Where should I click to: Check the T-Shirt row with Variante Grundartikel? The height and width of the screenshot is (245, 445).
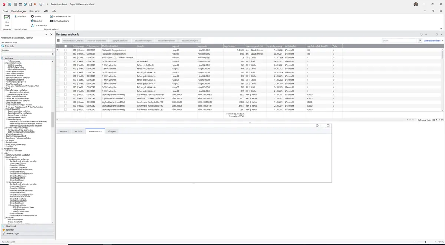66,61
